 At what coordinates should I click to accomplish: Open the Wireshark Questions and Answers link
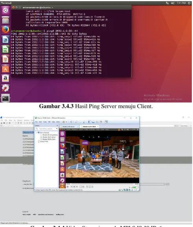coord(46,214)
